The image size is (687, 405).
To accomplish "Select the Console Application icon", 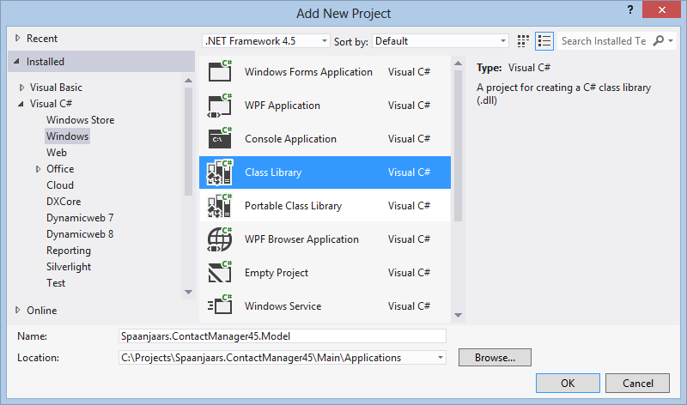I will point(220,139).
